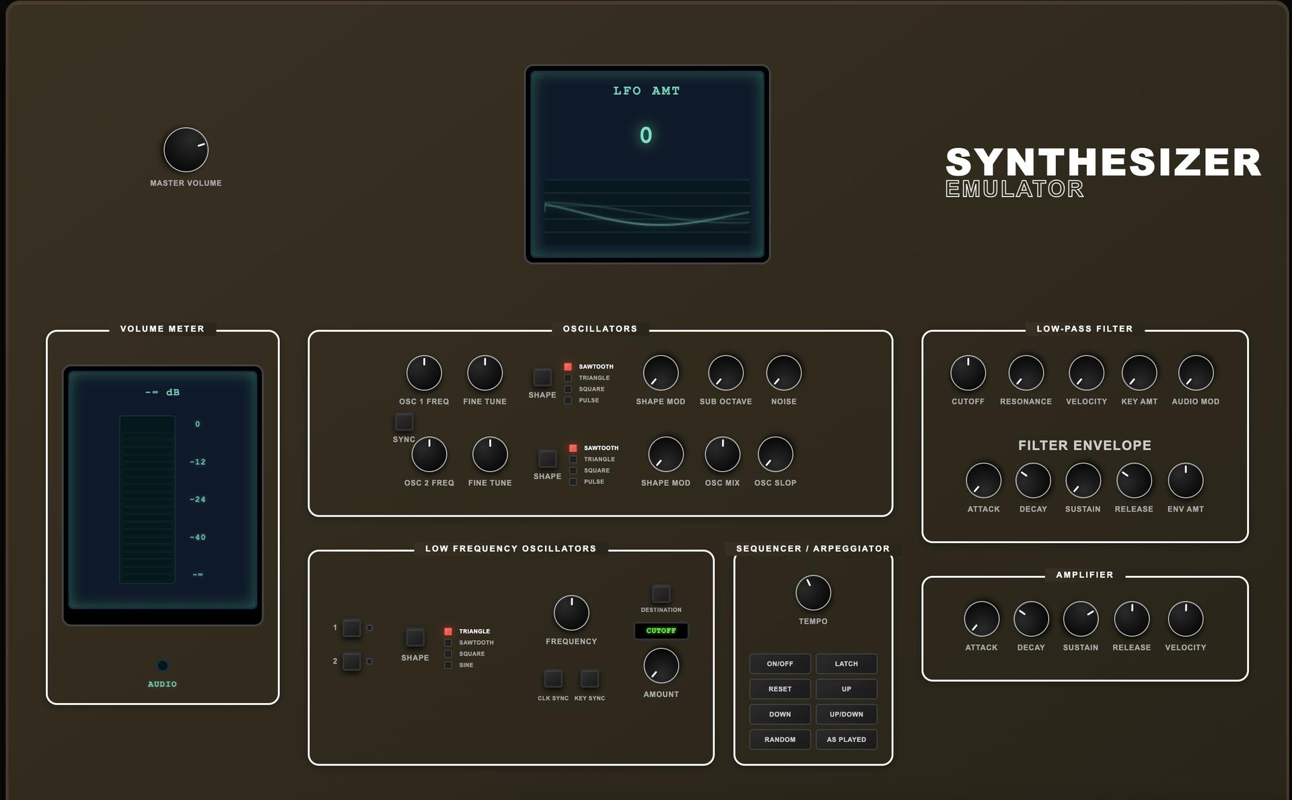Image resolution: width=1292 pixels, height=800 pixels.
Task: Select Random arpeggio mode
Action: (780, 739)
